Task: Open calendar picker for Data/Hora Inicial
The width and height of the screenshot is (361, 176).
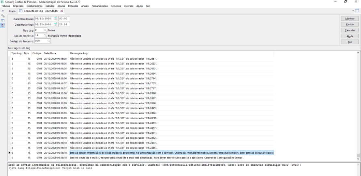Action: click(55, 19)
